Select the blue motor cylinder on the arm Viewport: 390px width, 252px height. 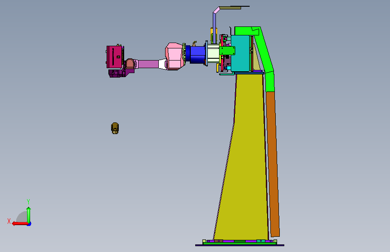(x=197, y=54)
